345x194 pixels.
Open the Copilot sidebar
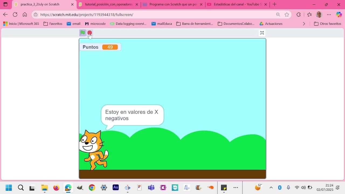(339, 15)
